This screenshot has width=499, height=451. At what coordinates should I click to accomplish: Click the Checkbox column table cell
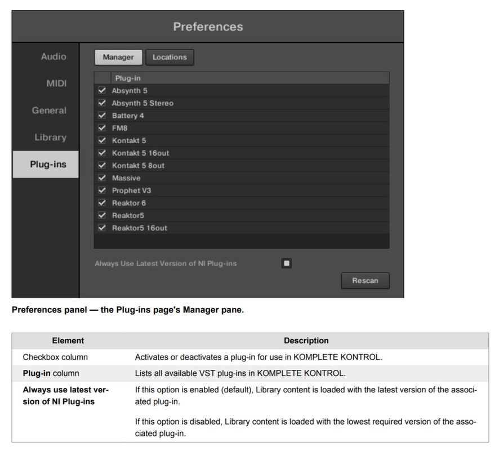click(55, 357)
